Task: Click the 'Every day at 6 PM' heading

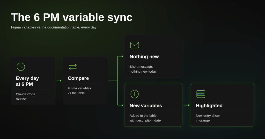Action: pos(27,81)
